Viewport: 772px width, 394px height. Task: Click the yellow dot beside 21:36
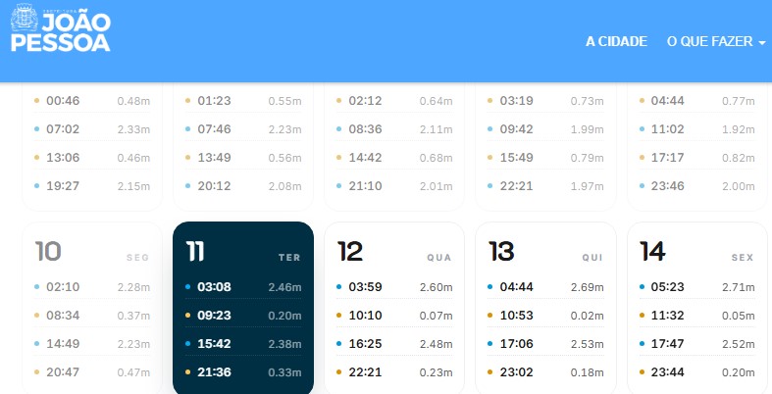(187, 372)
